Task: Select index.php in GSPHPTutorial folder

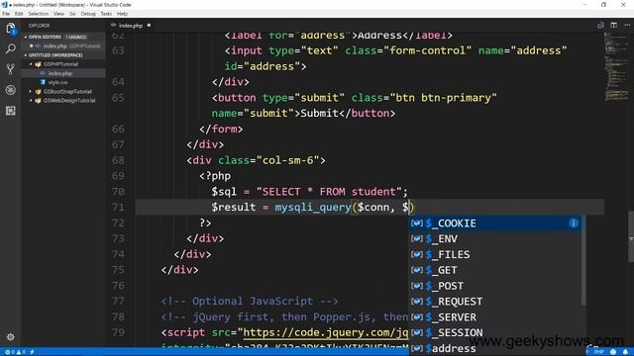Action: [63, 73]
